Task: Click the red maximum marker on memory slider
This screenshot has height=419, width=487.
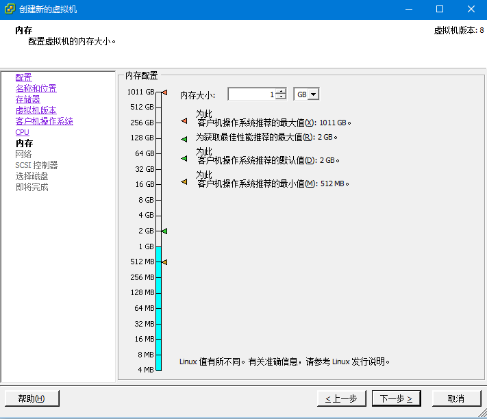Action: pyautogui.click(x=164, y=92)
